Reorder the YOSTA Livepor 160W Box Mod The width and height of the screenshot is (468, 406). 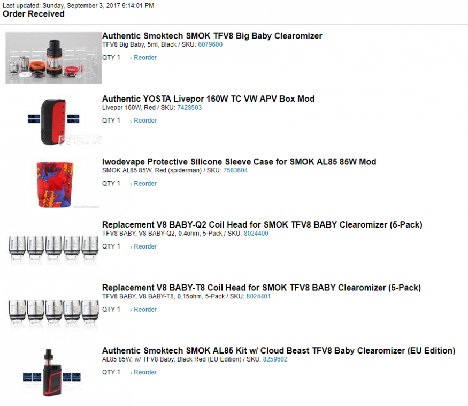pyautogui.click(x=143, y=121)
